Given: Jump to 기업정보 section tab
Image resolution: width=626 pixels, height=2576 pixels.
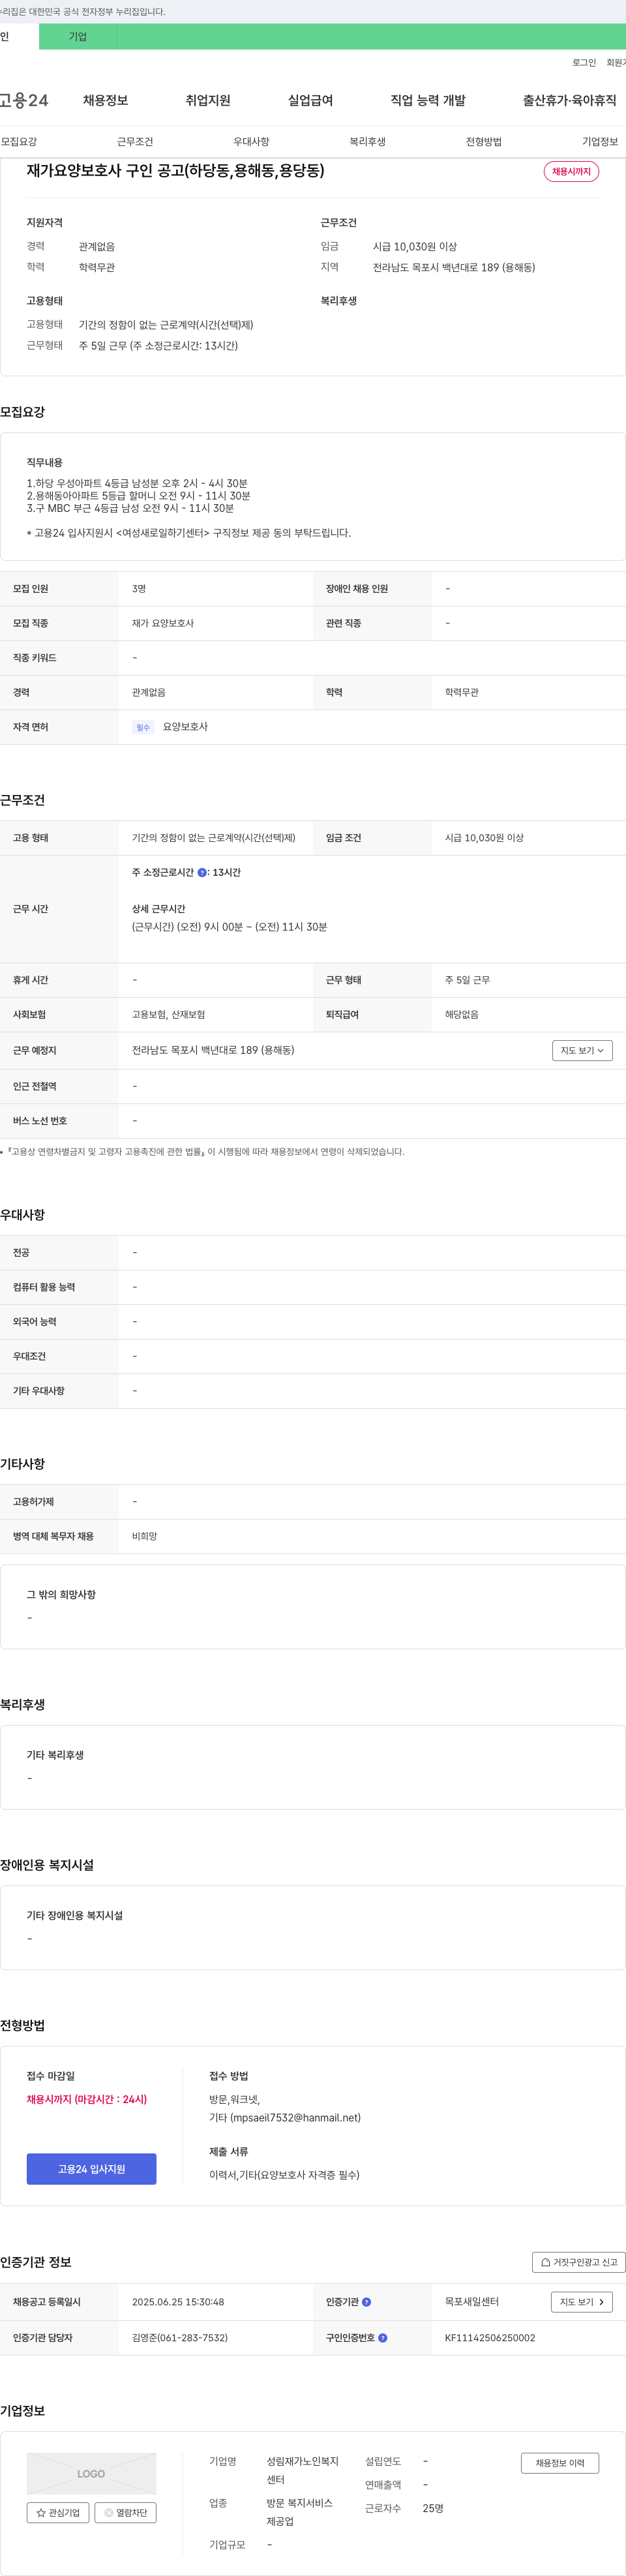Looking at the screenshot, I should (600, 142).
